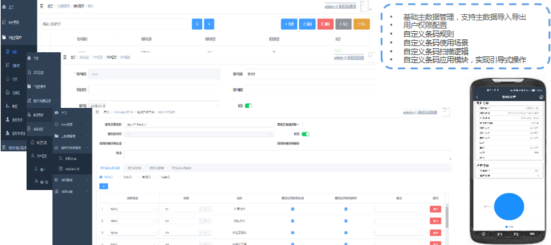Open the disabled gray dropdown in barcode rule form
551x245 pixels.
[200, 134]
